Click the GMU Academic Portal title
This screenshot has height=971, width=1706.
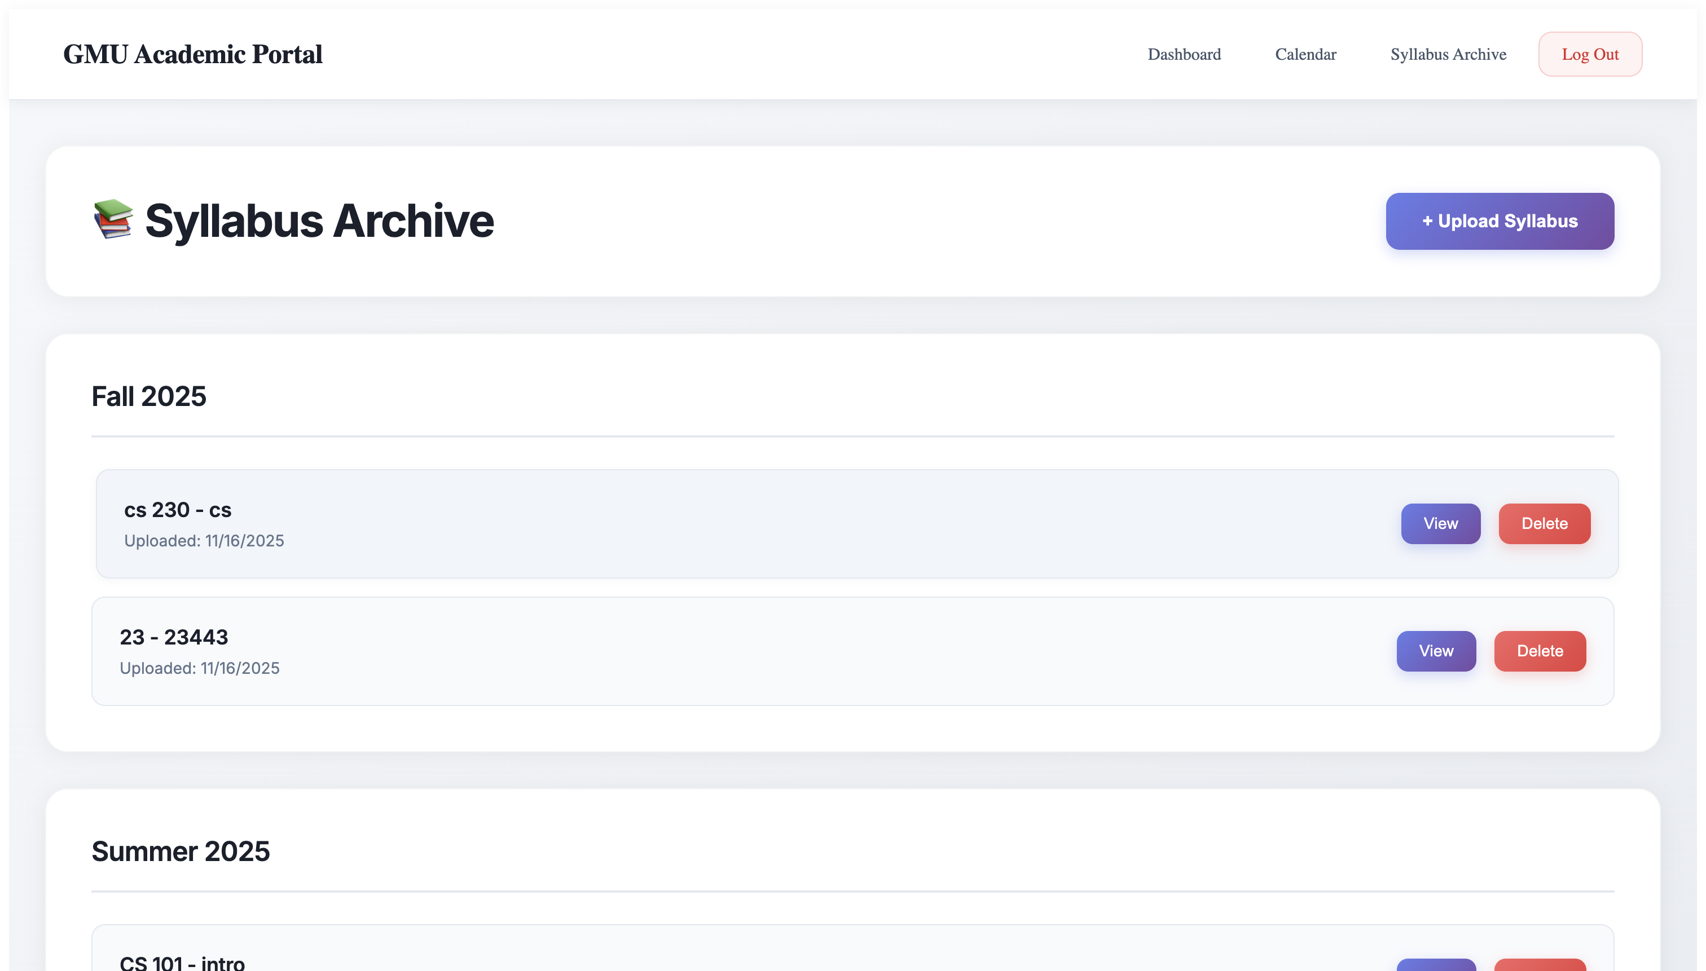[192, 54]
